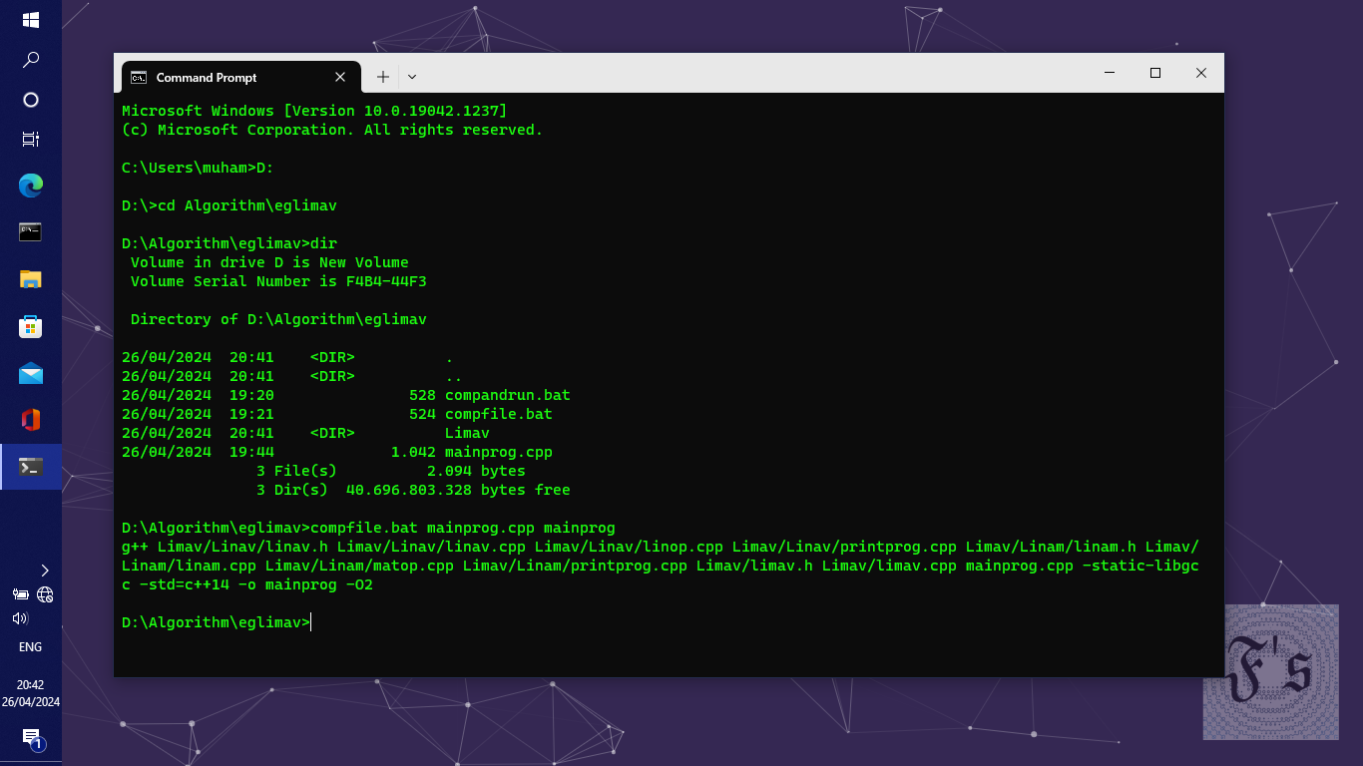Viewport: 1363px width, 766px height.
Task: Close the Command Prompt tab
Action: [x=340, y=77]
